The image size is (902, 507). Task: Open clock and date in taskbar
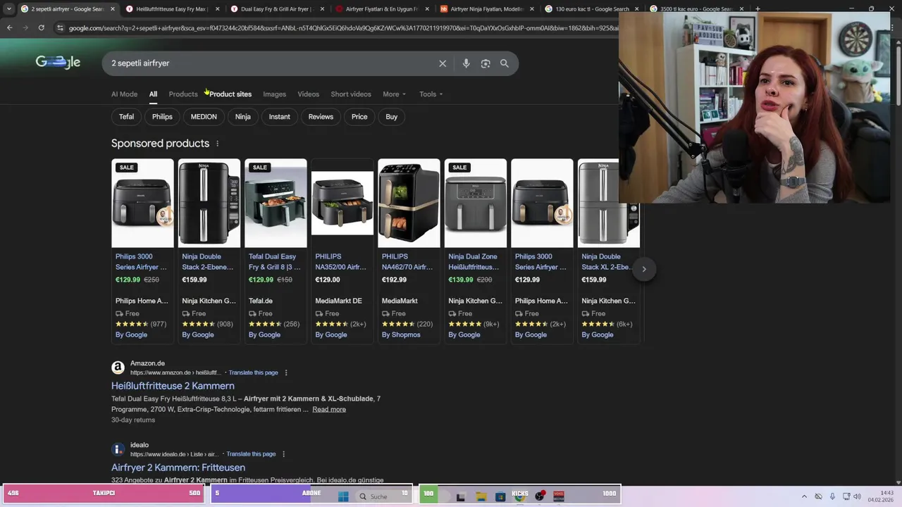pos(881,496)
